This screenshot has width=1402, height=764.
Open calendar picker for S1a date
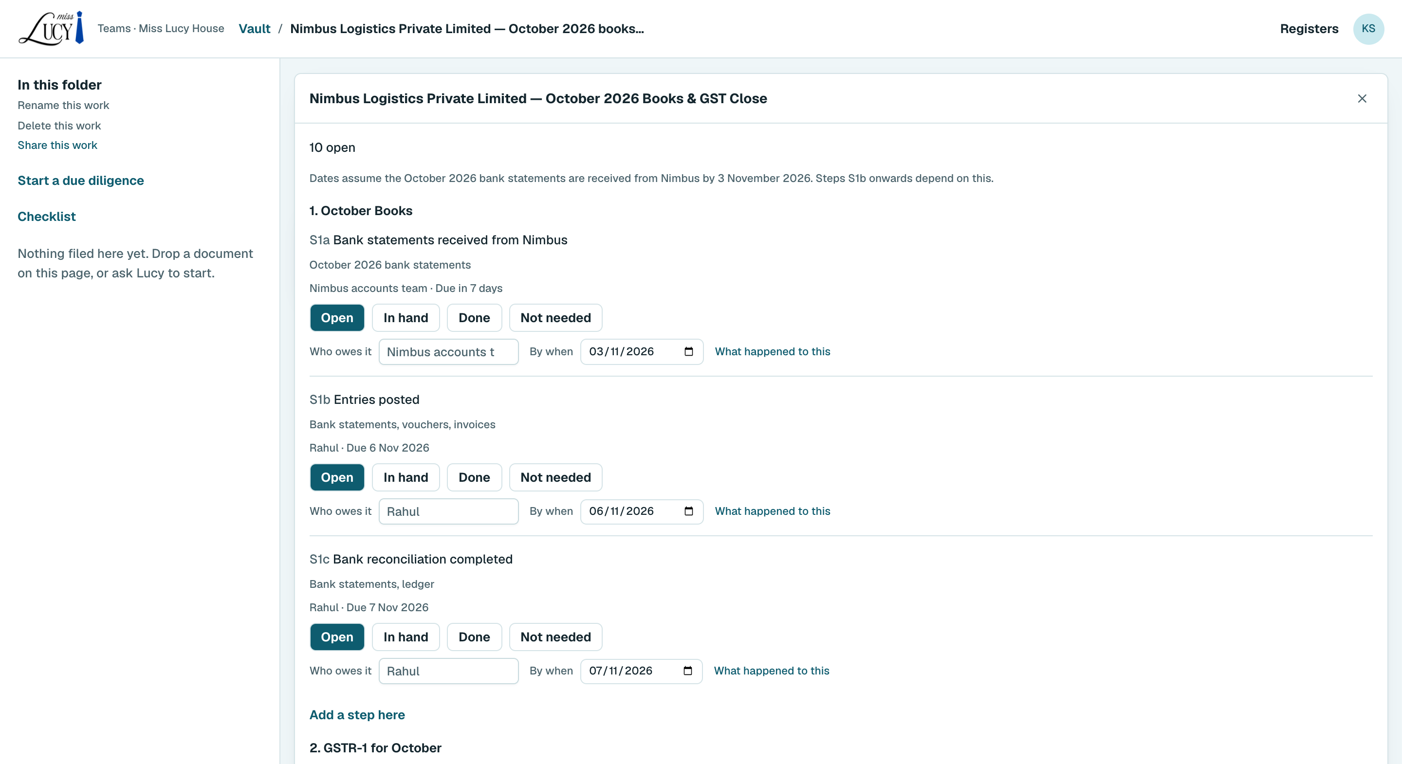[688, 351]
